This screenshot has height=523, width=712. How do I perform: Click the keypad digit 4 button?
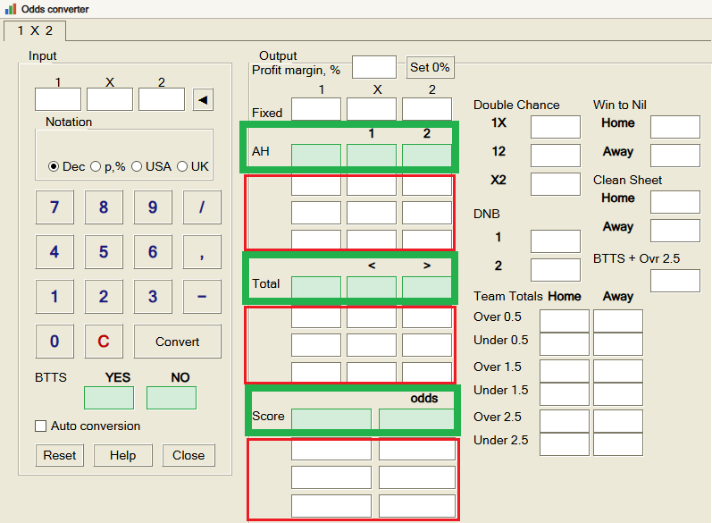[54, 252]
